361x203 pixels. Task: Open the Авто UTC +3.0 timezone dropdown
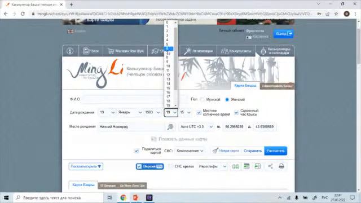coord(196,126)
